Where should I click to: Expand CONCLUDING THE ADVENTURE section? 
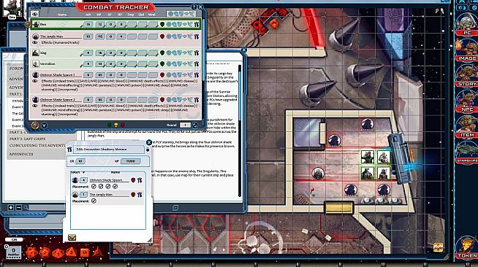coord(37,145)
